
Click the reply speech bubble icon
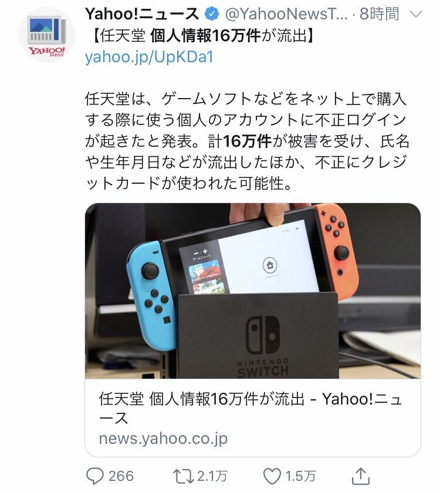click(x=94, y=476)
